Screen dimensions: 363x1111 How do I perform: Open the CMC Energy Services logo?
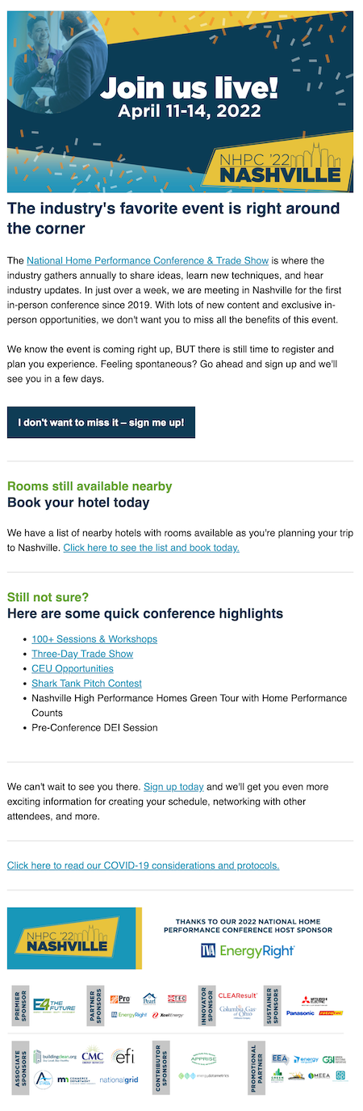coord(93,1058)
